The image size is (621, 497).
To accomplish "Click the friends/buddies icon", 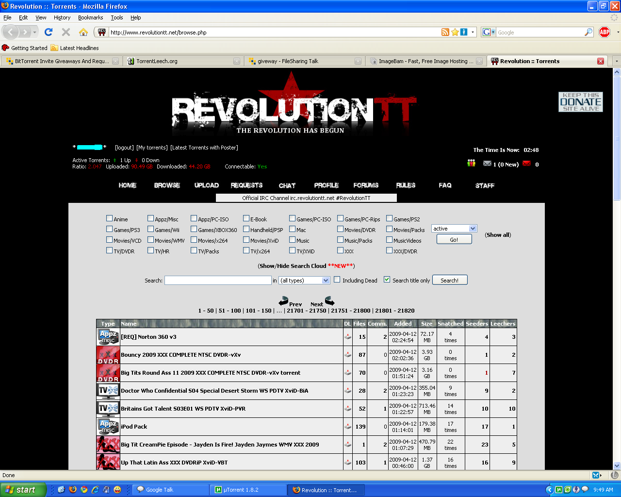I will tap(471, 164).
